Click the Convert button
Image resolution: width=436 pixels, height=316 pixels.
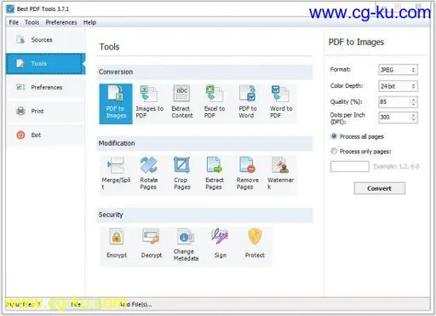pyautogui.click(x=379, y=188)
